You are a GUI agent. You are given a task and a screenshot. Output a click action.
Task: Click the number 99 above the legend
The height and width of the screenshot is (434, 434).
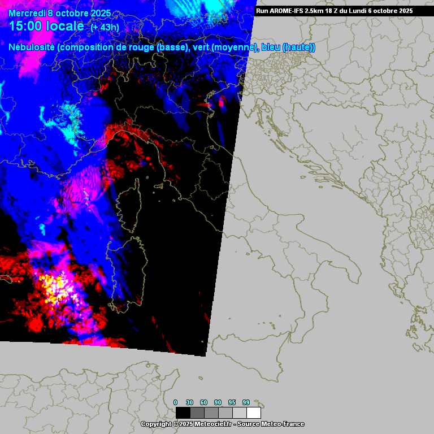[x=246, y=402]
